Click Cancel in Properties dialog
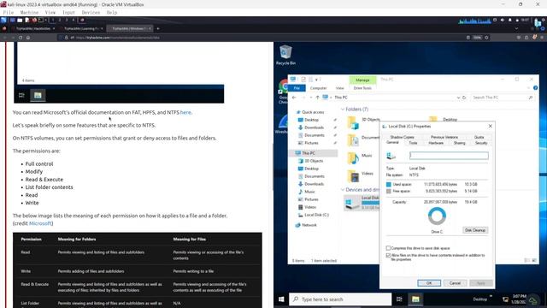 pos(455,283)
